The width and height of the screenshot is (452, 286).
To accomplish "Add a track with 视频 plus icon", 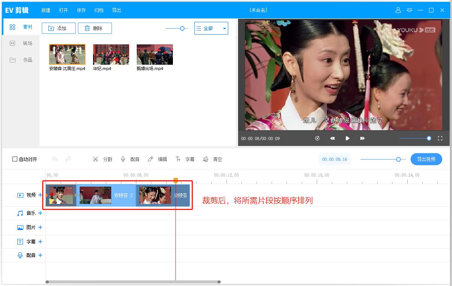I will click(x=40, y=195).
